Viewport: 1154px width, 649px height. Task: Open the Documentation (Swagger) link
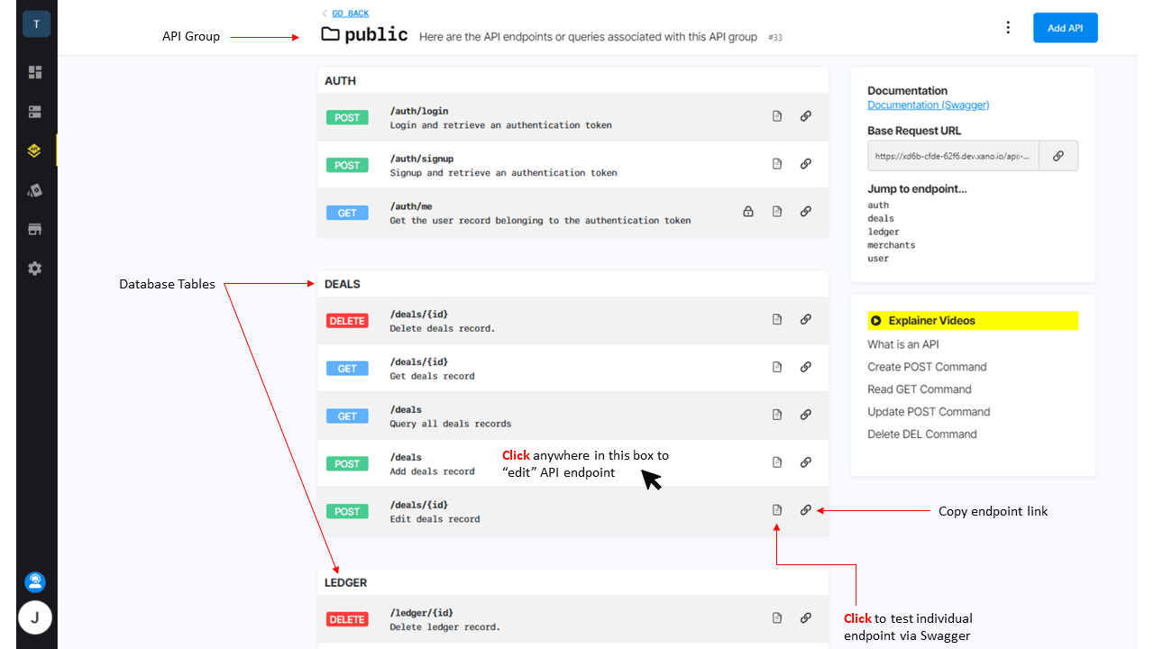pos(928,105)
